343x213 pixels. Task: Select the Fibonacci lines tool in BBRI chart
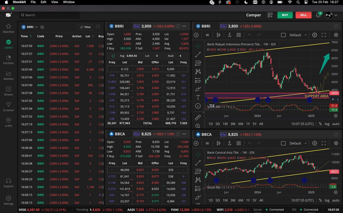198,63
